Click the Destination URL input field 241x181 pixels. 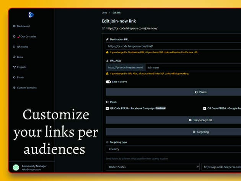pos(172,46)
